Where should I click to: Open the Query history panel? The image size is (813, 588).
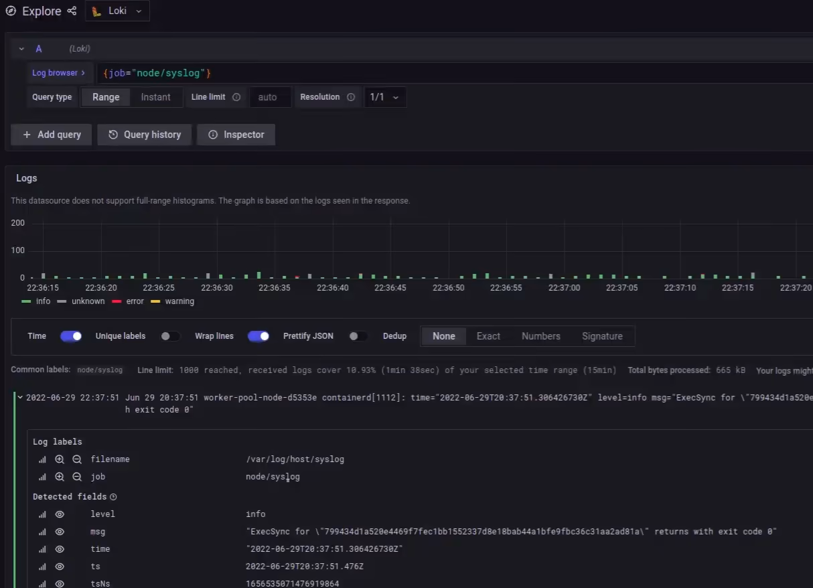pyautogui.click(x=144, y=135)
